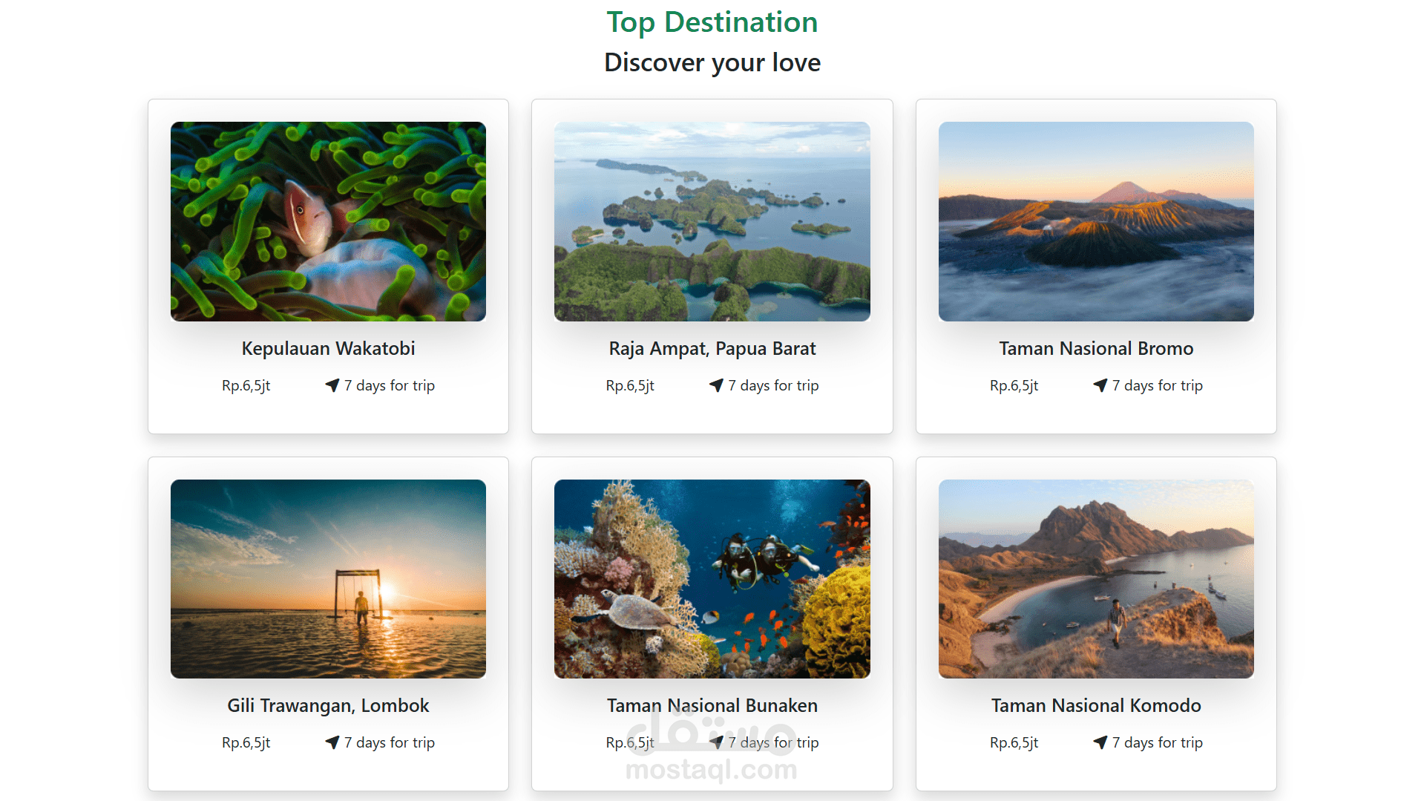Image resolution: width=1424 pixels, height=801 pixels.
Task: Click the Rp.6,5jt price under Gili Trawangan
Action: click(x=246, y=742)
